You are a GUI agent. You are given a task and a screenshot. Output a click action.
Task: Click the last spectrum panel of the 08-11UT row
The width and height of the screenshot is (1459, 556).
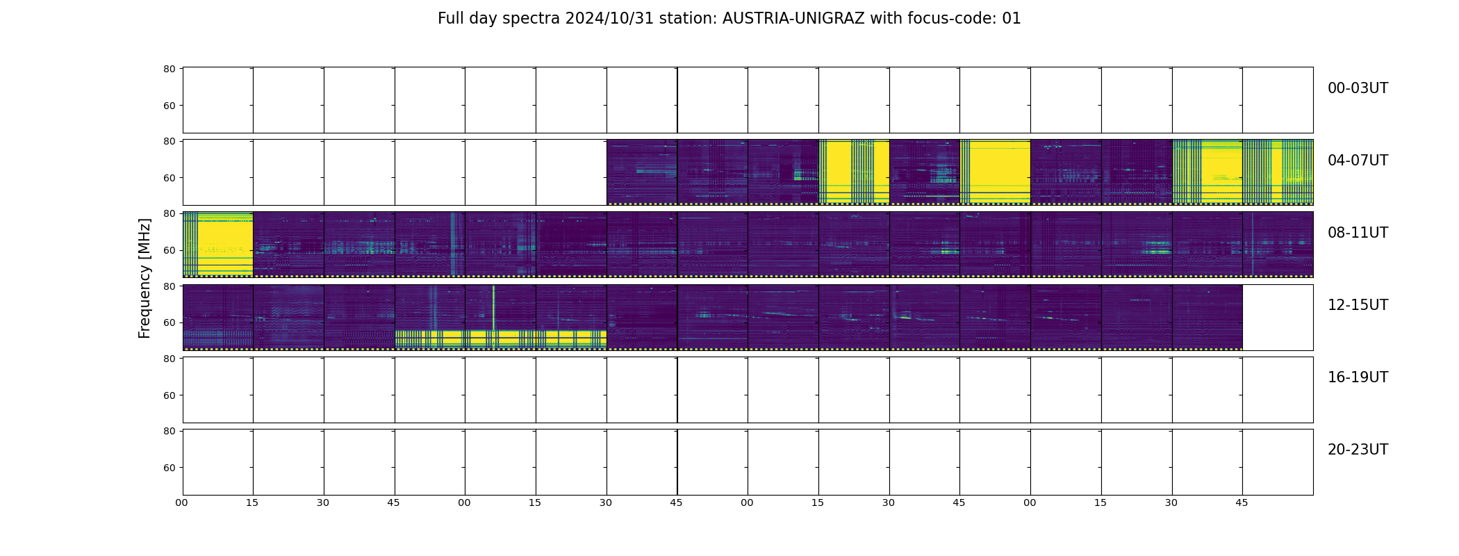tap(1278, 244)
